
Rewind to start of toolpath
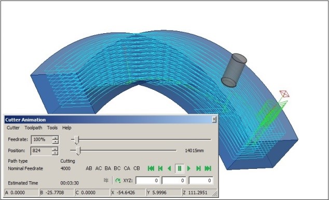tap(151, 168)
